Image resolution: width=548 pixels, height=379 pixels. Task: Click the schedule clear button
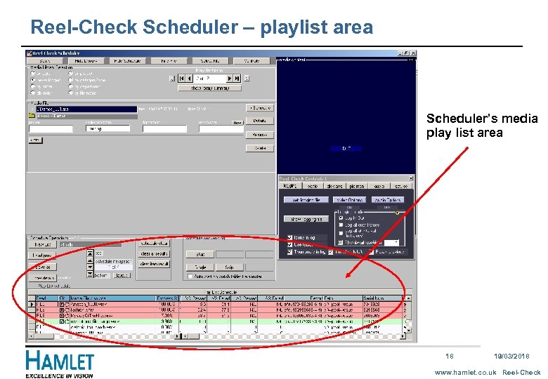[x=154, y=244]
